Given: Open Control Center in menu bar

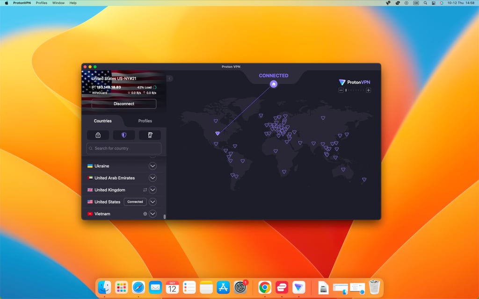Looking at the screenshot, I should click(433, 3).
